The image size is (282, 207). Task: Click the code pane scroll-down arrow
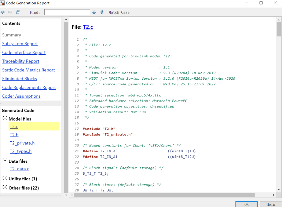coord(279,190)
